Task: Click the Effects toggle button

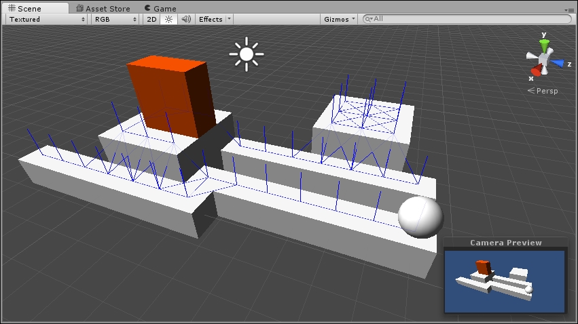Action: [x=210, y=19]
